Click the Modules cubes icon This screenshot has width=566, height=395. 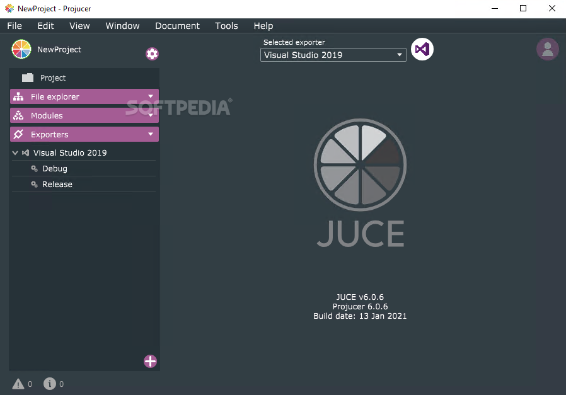[x=18, y=115]
